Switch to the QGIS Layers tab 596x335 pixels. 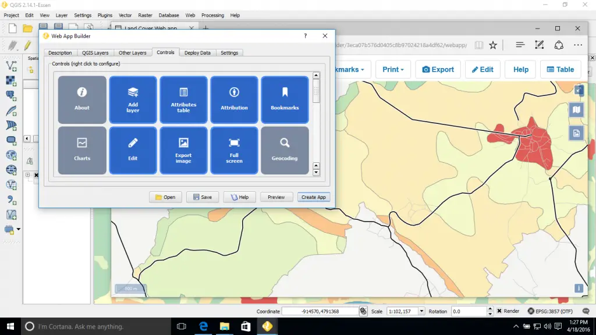tap(95, 53)
